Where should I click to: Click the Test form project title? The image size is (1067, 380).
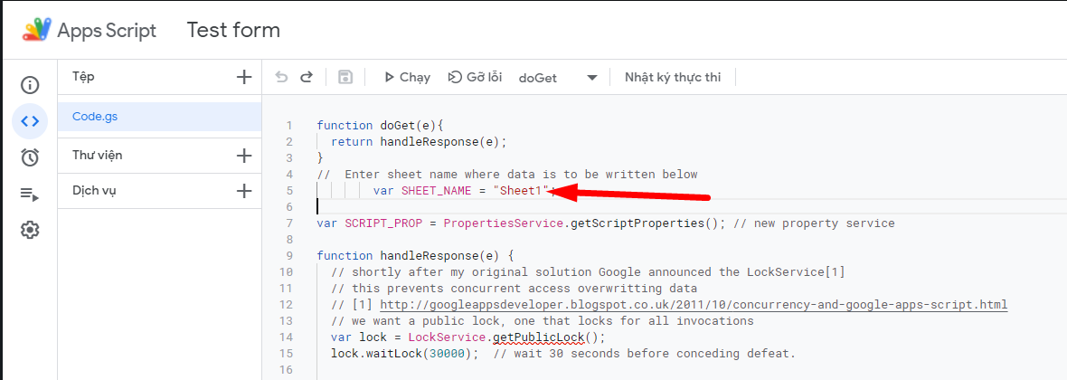pos(233,31)
